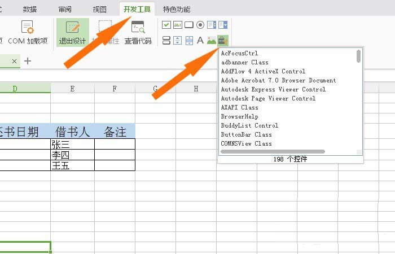Screen dimensions: 395x254
Task: Switch to the 开发工具 tab
Action: (138, 9)
